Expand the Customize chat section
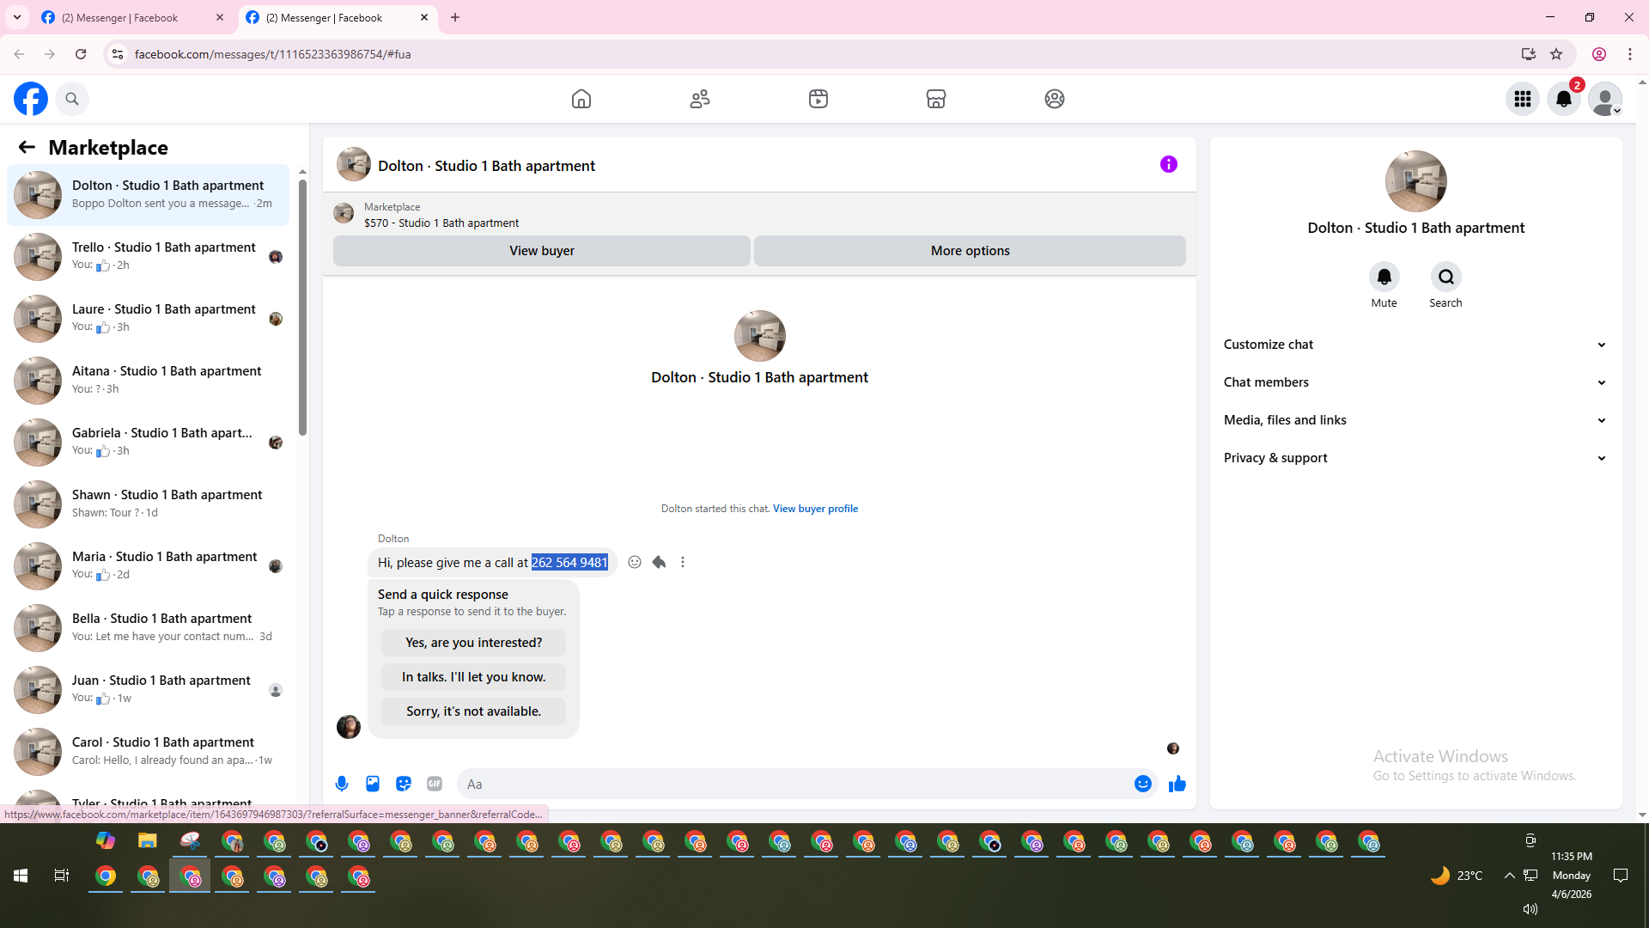This screenshot has width=1649, height=928. coord(1415,345)
